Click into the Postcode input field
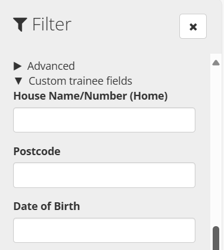This screenshot has height=250, width=224. coord(104,175)
